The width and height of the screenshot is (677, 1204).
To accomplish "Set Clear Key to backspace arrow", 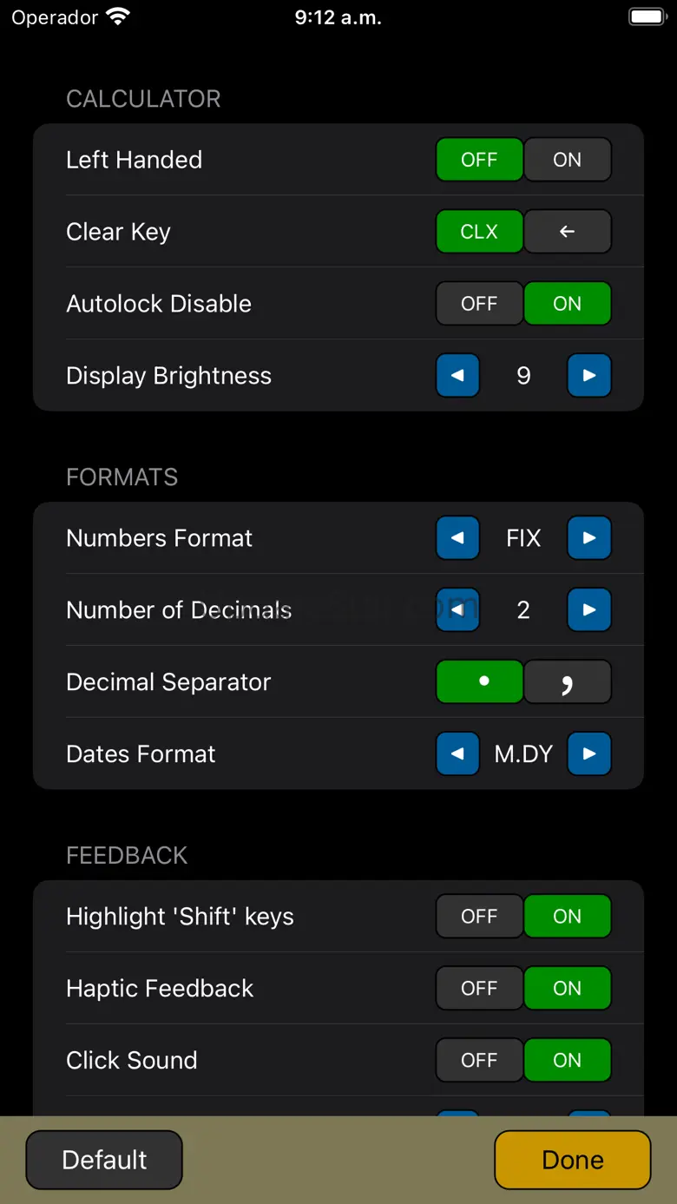I will pos(568,232).
